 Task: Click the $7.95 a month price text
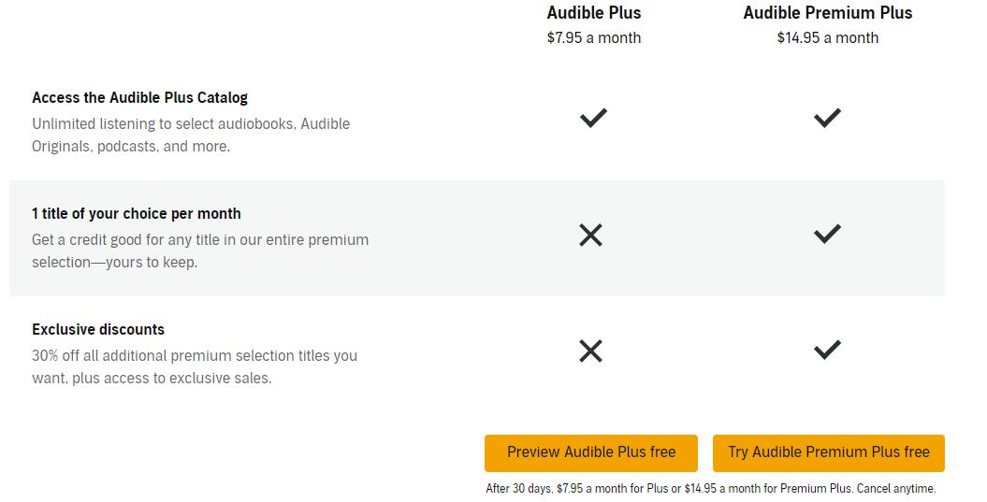click(x=594, y=38)
